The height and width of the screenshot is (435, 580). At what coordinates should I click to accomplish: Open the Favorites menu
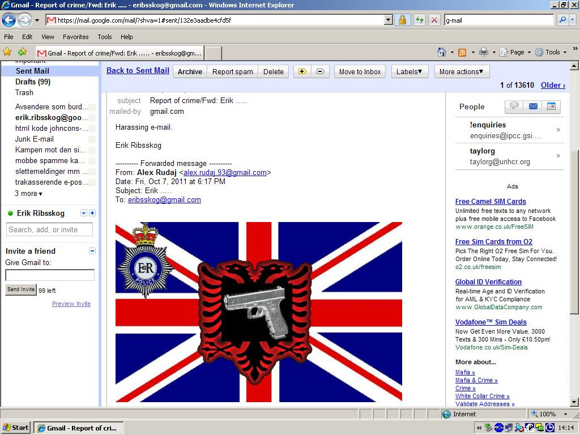(x=75, y=37)
